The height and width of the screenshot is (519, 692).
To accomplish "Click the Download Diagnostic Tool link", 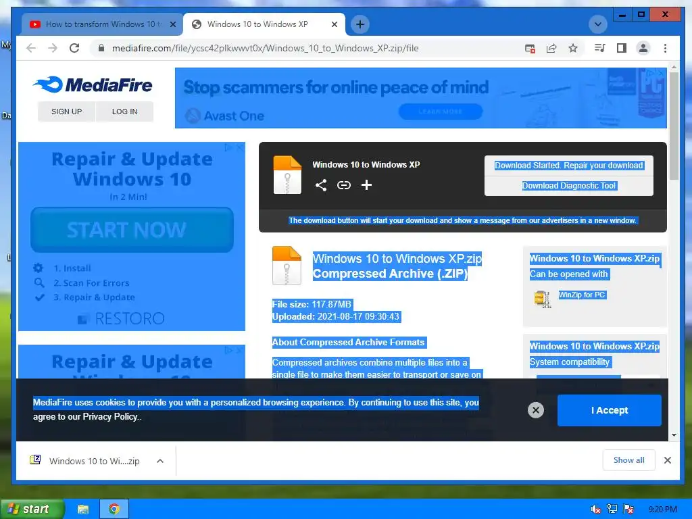I will (568, 186).
